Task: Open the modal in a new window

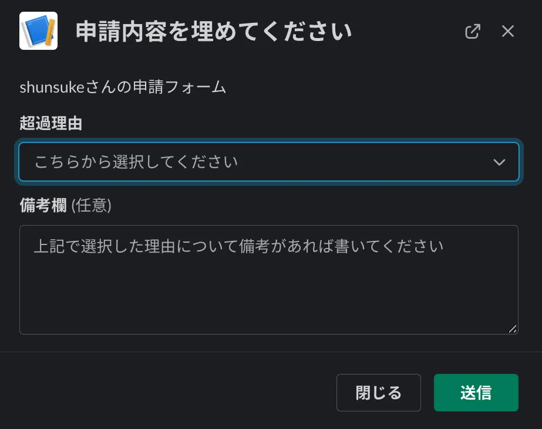Action: 473,31
